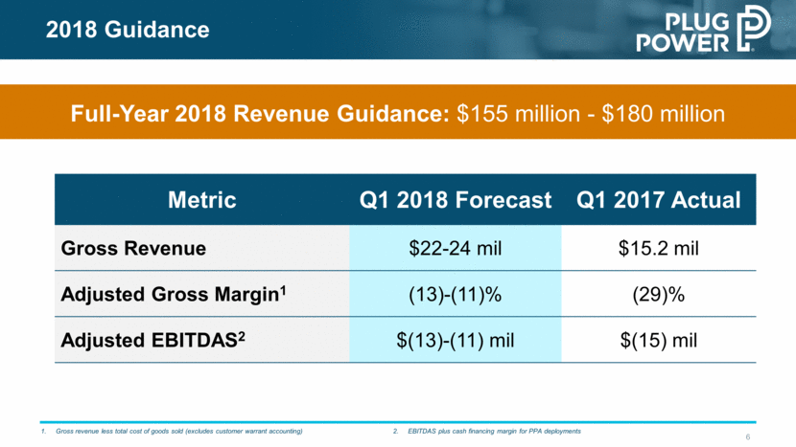Click the "(29)%" actual cell
The image size is (796, 447).
pos(659,295)
